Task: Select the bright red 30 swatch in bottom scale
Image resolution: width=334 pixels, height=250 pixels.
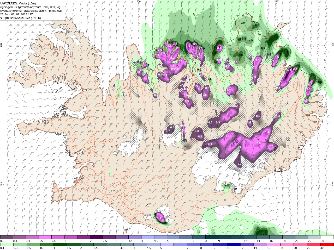Action: coord(327,245)
